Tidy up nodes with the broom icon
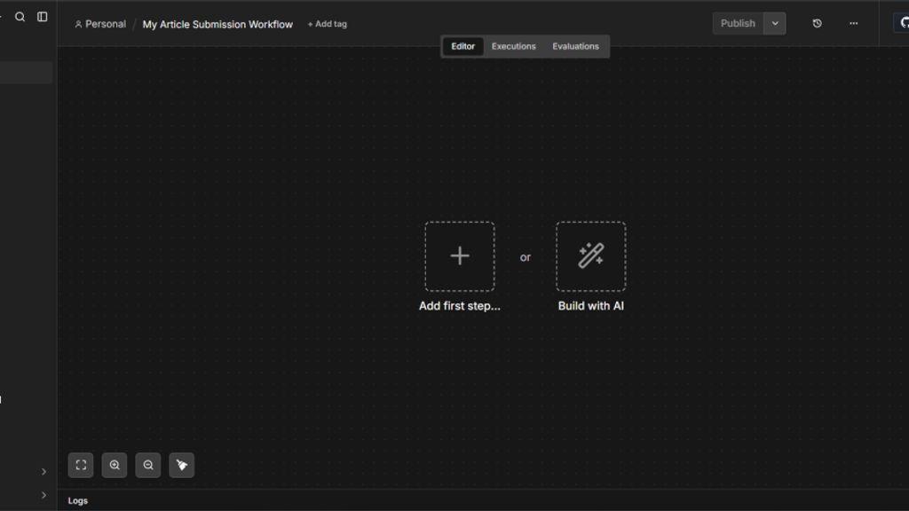The height and width of the screenshot is (511, 909). (181, 465)
